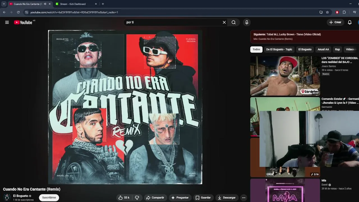Clear the search box with X
359x202 pixels.
coord(224,22)
